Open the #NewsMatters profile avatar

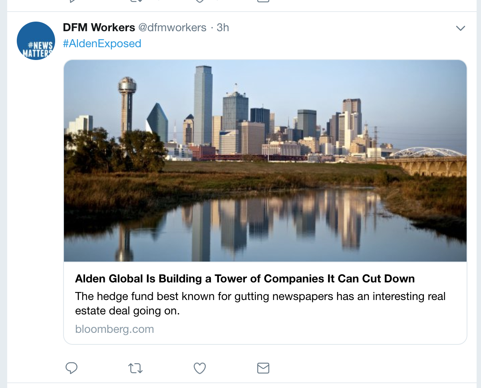36,41
